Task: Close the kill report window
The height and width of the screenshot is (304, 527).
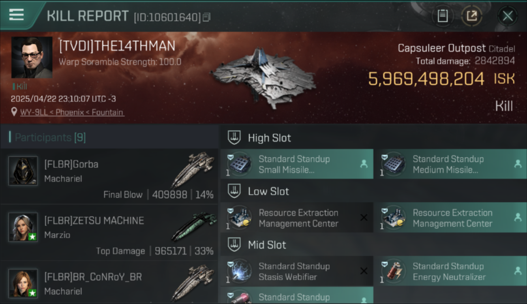Action: tap(508, 16)
